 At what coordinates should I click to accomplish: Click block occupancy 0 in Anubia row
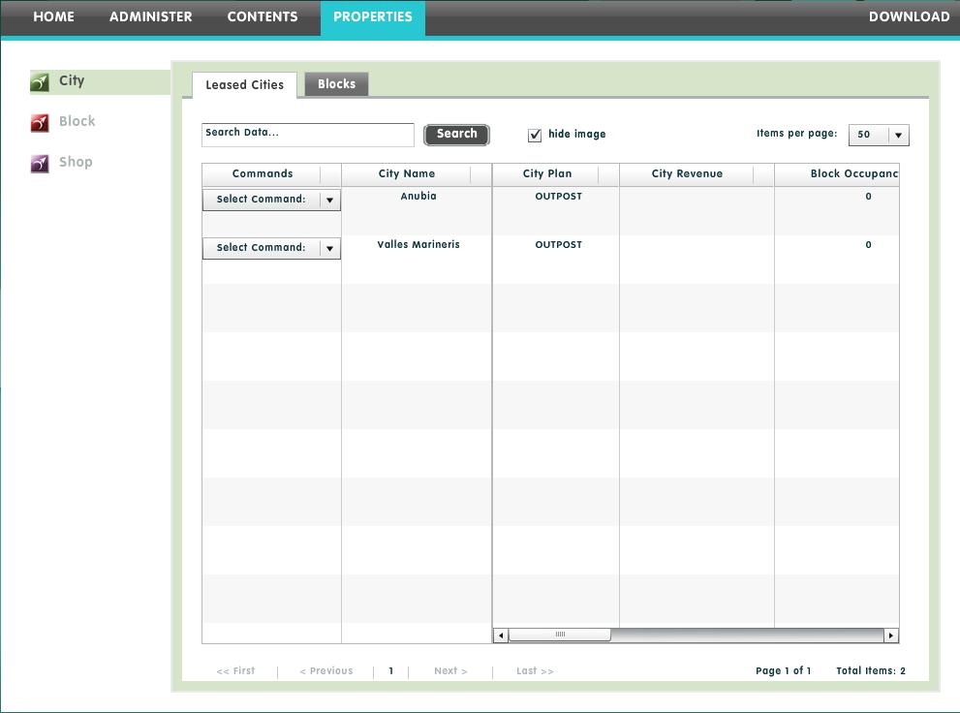click(x=868, y=197)
